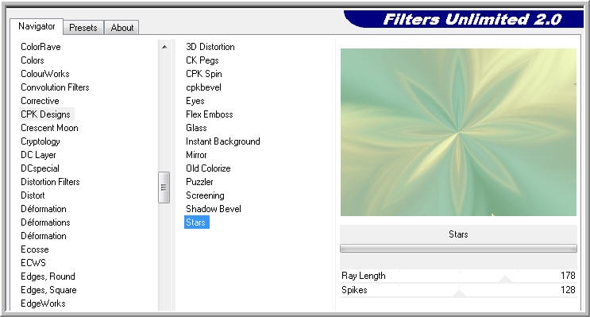Click the category list scroll-up arrow
This screenshot has height=317, width=590.
164,47
